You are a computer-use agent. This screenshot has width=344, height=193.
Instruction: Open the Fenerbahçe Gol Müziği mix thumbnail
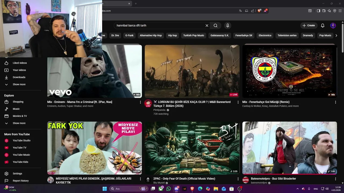(x=290, y=71)
